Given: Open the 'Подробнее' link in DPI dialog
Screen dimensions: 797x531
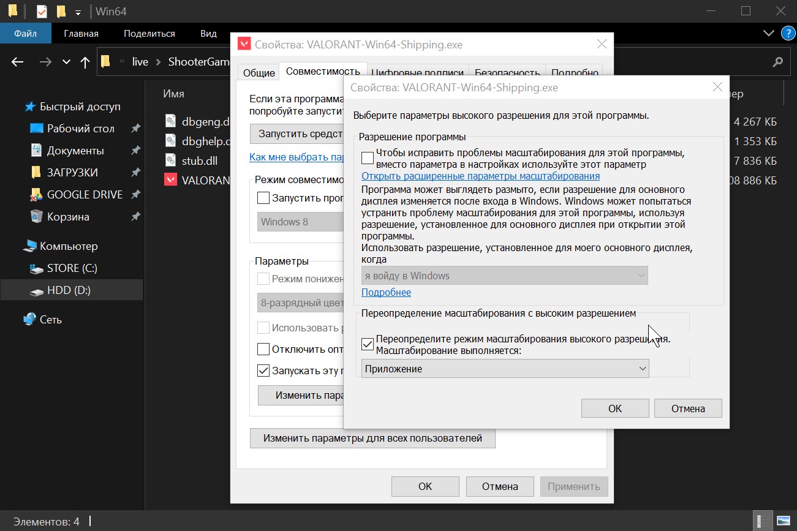Looking at the screenshot, I should pyautogui.click(x=386, y=292).
